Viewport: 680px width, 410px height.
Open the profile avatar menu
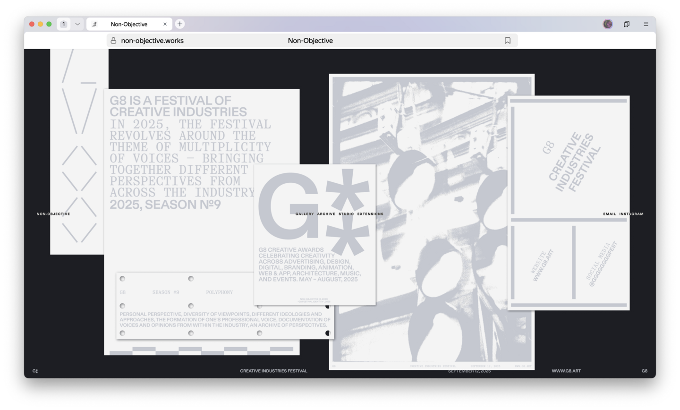coord(608,24)
